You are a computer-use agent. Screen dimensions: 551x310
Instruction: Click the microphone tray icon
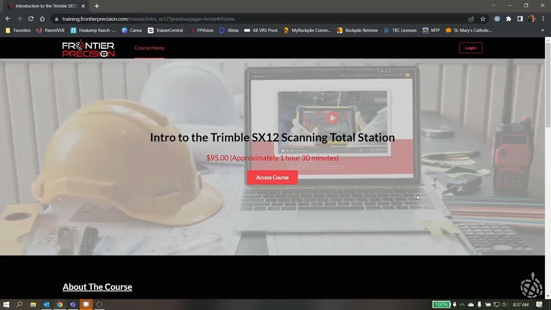tap(479, 304)
